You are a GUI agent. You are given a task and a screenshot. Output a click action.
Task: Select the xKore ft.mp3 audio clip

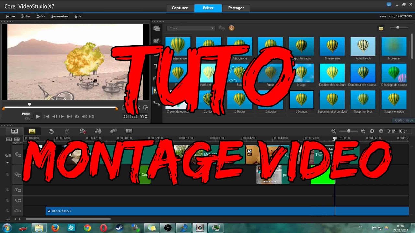point(227,211)
